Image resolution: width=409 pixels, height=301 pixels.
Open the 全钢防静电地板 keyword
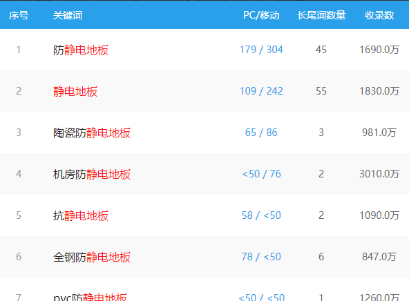pyautogui.click(x=92, y=257)
